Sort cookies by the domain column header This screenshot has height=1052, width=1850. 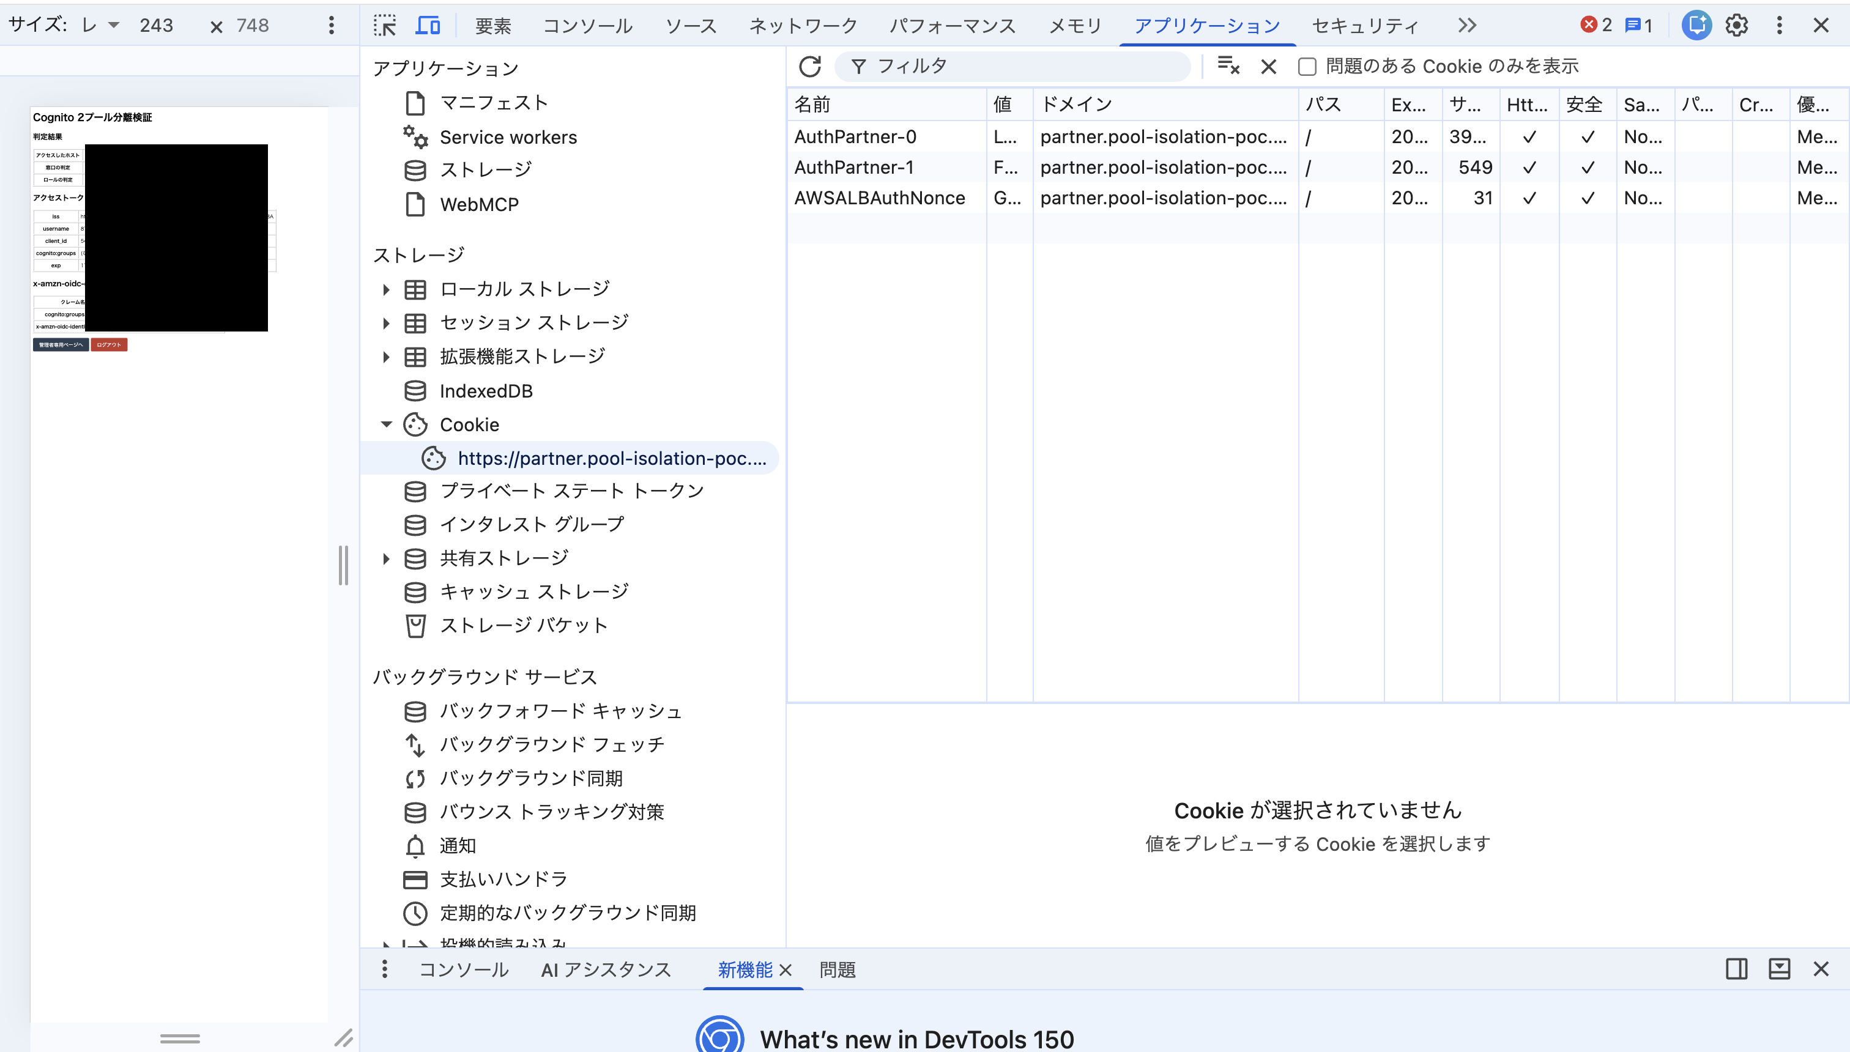click(x=1165, y=105)
